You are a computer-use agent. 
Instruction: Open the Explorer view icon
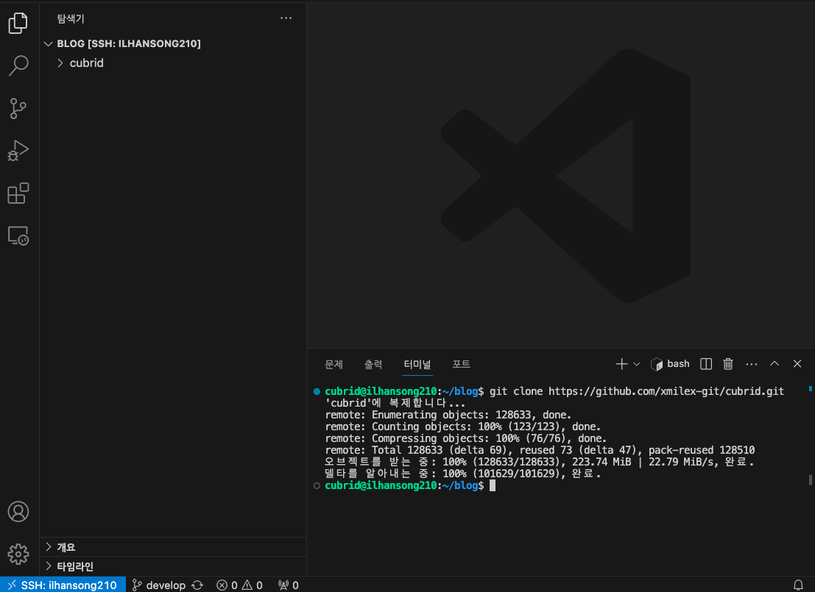point(18,23)
